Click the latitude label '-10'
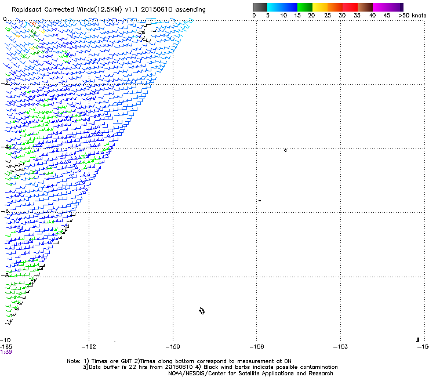The image size is (429, 377). tap(5, 340)
